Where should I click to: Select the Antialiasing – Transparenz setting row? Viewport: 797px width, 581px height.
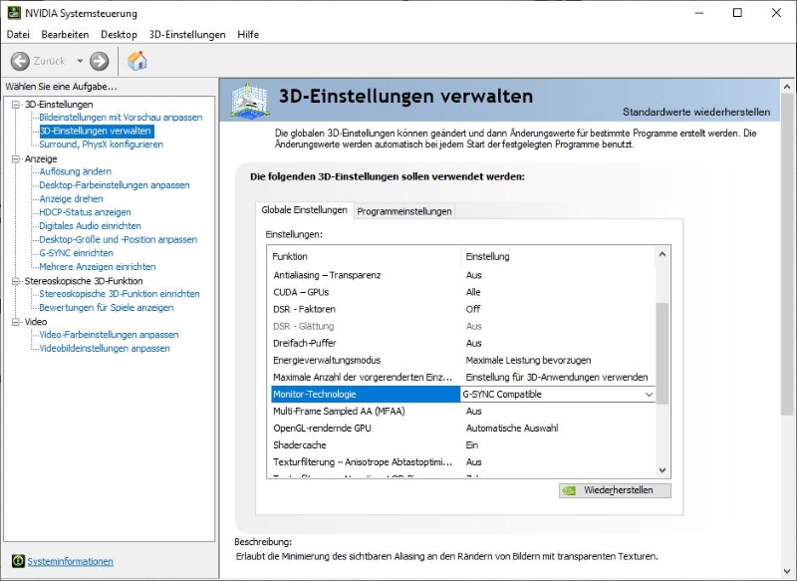coord(463,275)
